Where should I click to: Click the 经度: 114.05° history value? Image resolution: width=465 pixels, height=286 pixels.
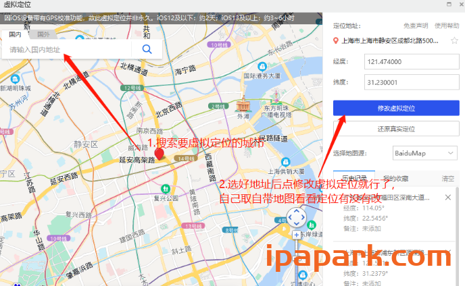[364, 208]
